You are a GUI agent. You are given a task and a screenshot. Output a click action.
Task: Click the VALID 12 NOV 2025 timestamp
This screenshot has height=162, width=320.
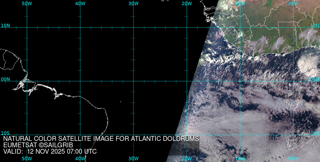pos(50,151)
